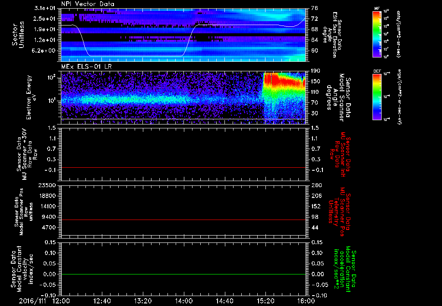Click the green 'Model Constant acceleration' label
Viewport: 442px width, 306px height.
click(345, 269)
